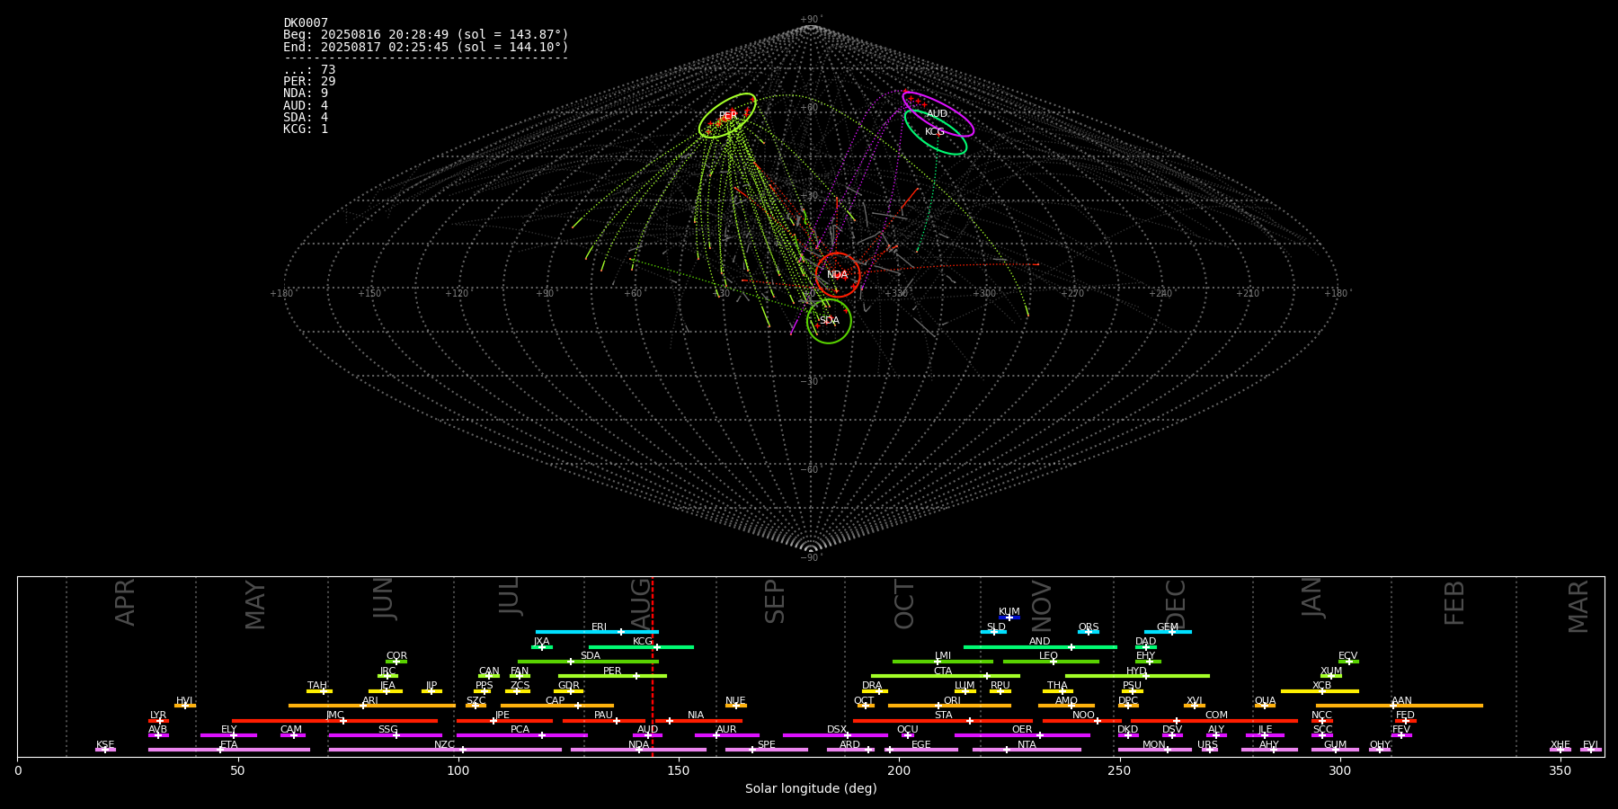The image size is (1618, 809).
Task: Click the pink NZC bar in timeline
Action: [445, 750]
